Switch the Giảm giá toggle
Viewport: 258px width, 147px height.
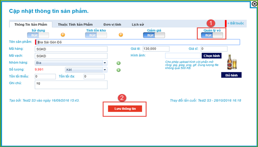click(x=154, y=35)
